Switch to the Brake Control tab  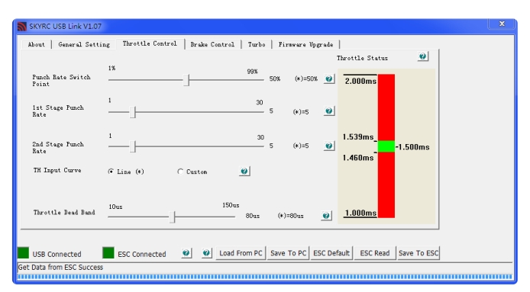(x=212, y=44)
